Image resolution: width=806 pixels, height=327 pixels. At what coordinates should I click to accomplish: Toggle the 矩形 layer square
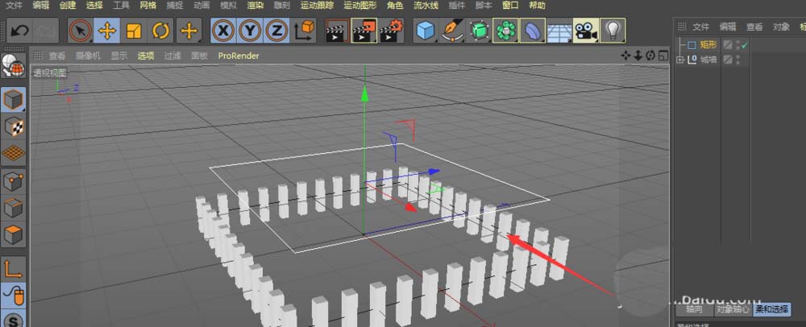tap(728, 45)
